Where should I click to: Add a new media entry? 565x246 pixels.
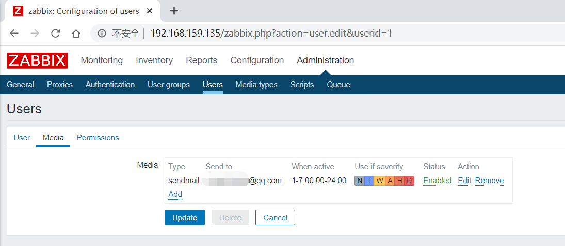pyautogui.click(x=175, y=194)
